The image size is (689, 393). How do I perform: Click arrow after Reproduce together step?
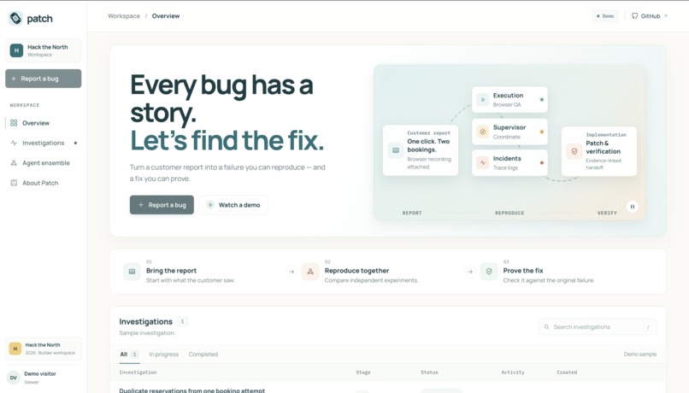(x=469, y=272)
